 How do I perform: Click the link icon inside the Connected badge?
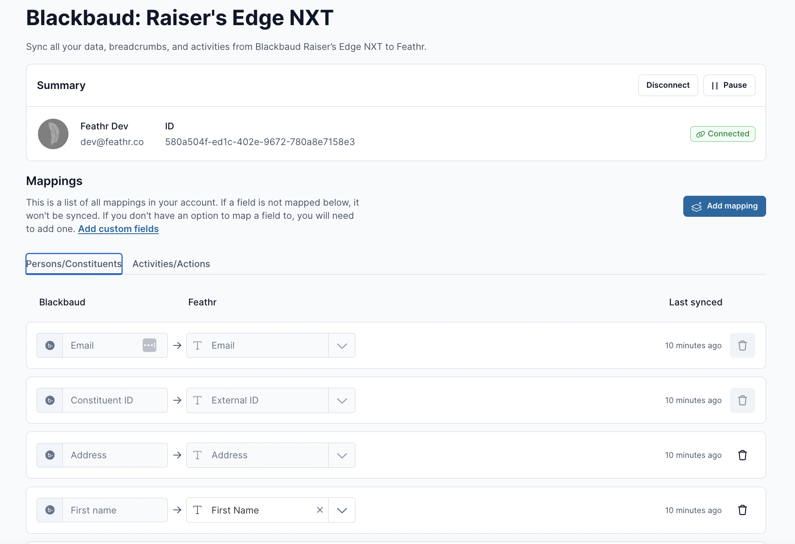tap(700, 134)
